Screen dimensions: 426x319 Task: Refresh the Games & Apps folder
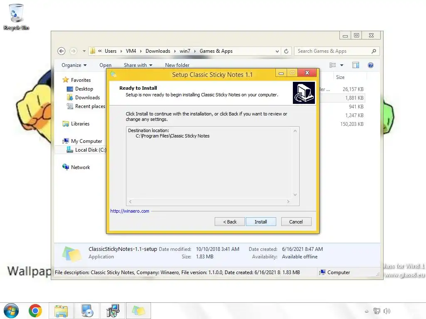click(x=286, y=51)
